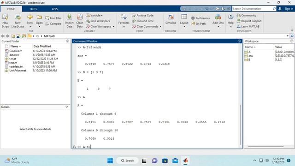
Task: Click Run and Time
Action: 143,21
